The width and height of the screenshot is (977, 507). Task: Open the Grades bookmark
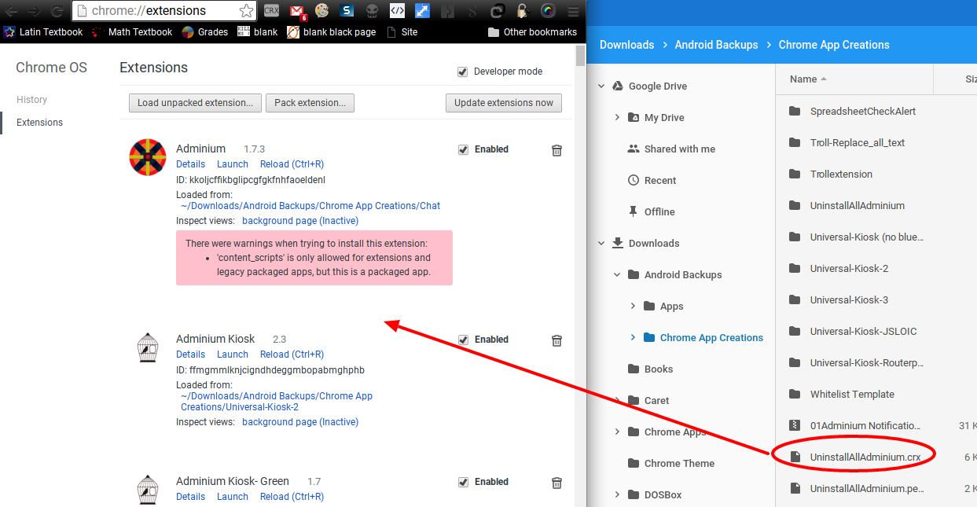coord(204,32)
